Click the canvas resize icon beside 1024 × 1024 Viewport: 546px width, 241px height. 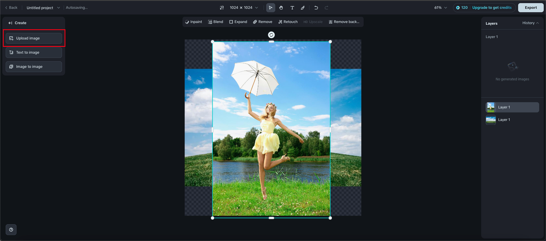[222, 8]
